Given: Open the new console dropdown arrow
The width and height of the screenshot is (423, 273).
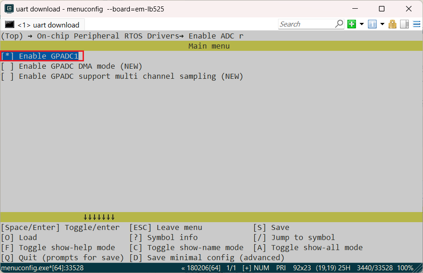Looking at the screenshot, I should coord(362,24).
